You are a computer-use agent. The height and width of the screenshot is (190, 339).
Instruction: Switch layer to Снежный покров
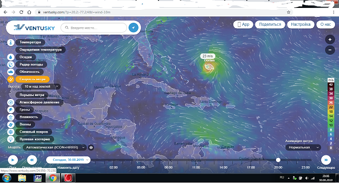click(x=34, y=132)
